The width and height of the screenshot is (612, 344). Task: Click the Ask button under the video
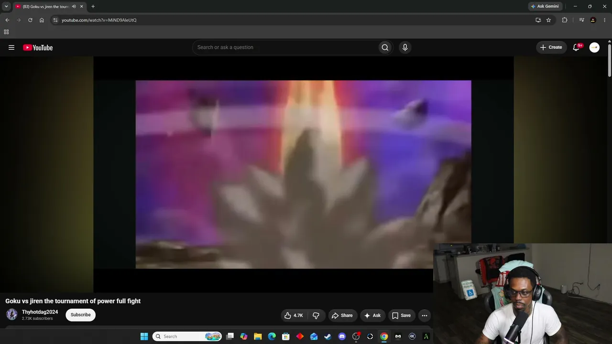(x=372, y=315)
